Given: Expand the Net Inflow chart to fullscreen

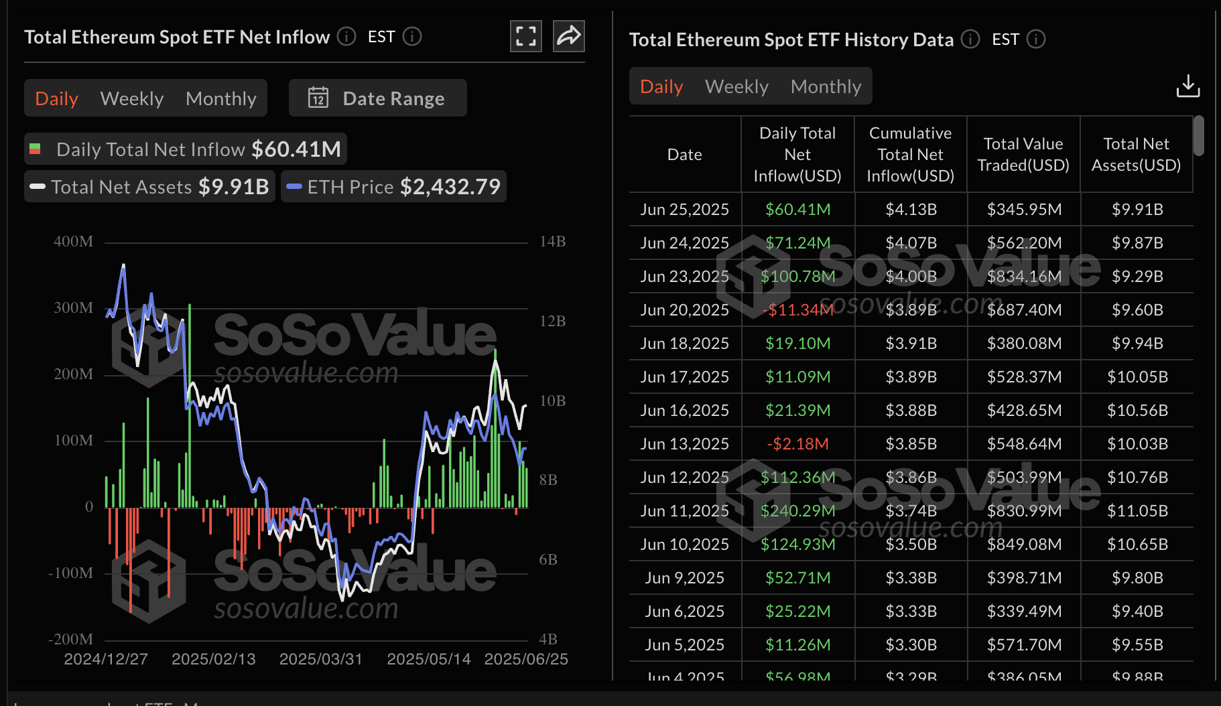Looking at the screenshot, I should point(525,36).
